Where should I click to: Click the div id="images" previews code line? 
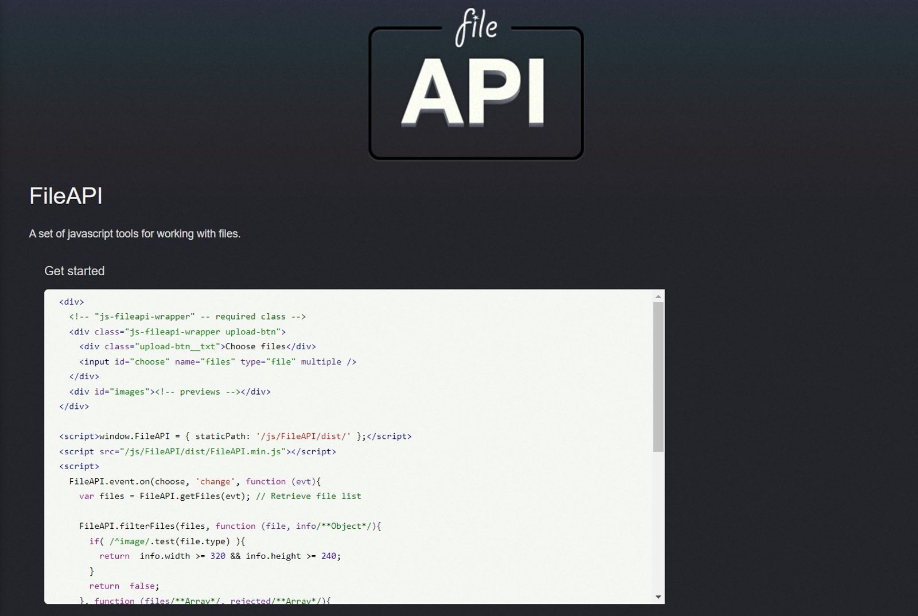(170, 392)
